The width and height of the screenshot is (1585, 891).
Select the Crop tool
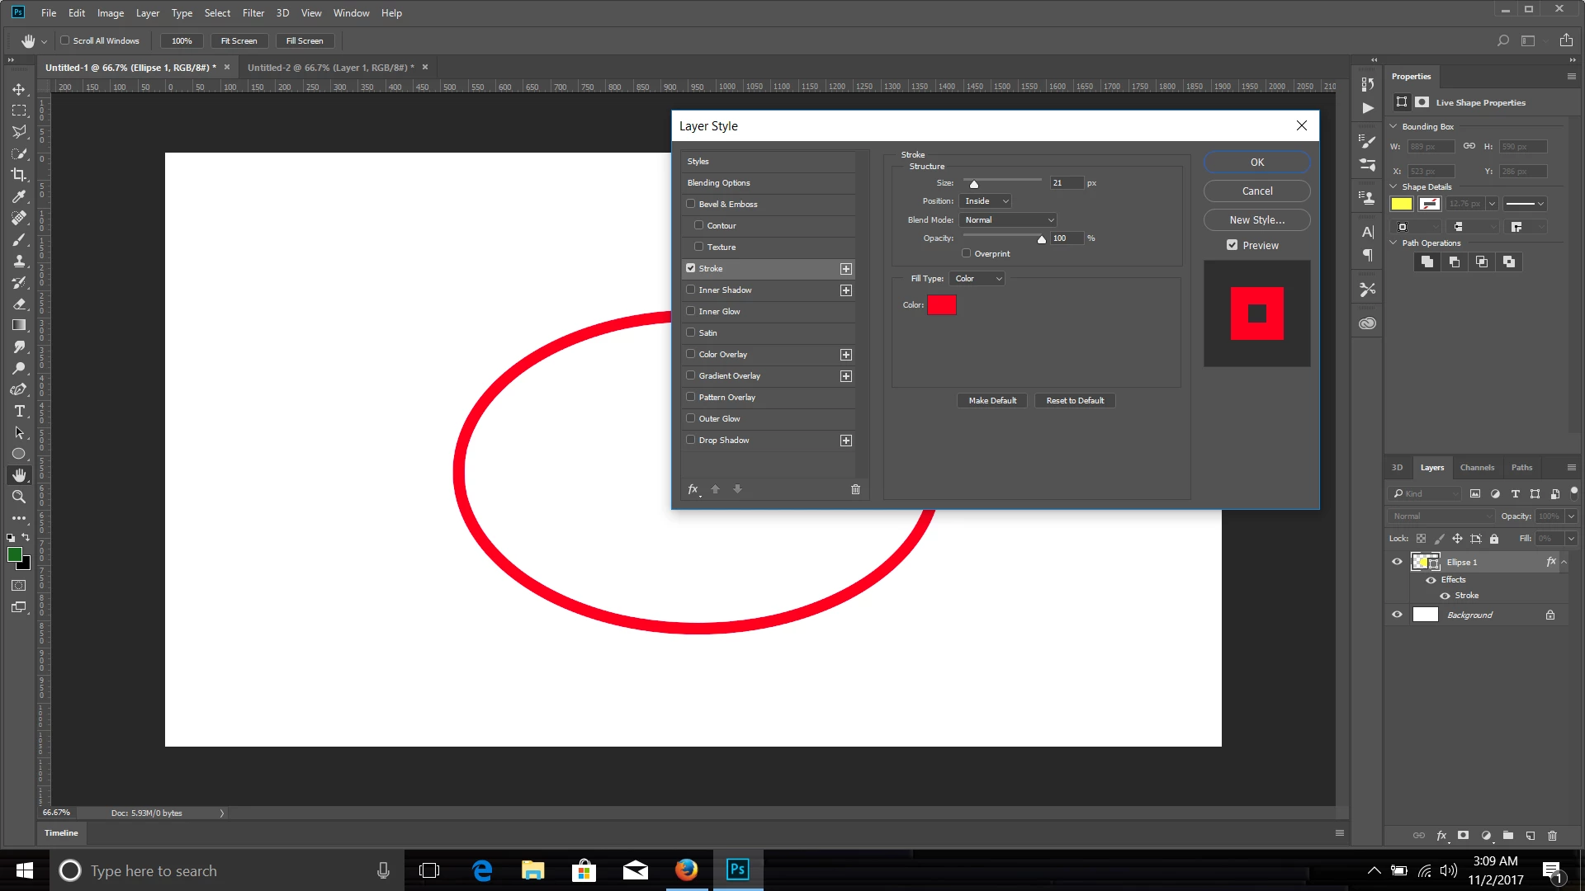19,175
